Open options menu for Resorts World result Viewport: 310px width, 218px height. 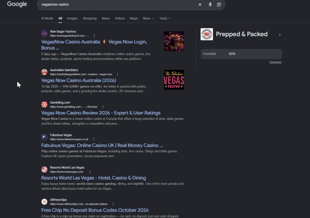tap(90, 172)
